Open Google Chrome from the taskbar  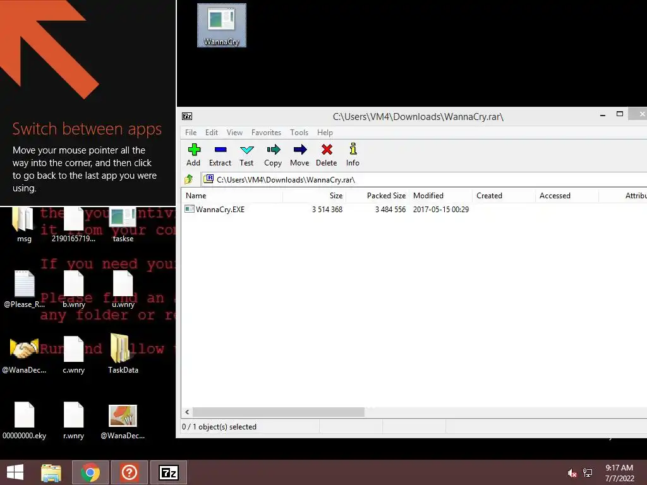pyautogui.click(x=90, y=472)
